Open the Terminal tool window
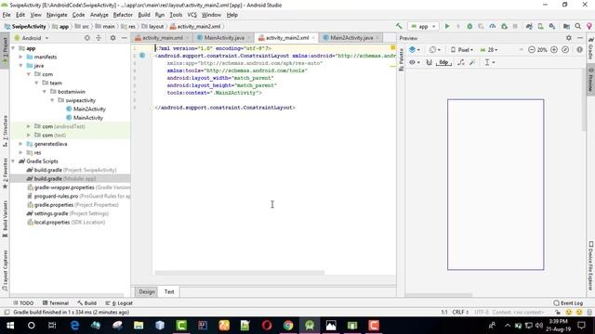 [56, 303]
